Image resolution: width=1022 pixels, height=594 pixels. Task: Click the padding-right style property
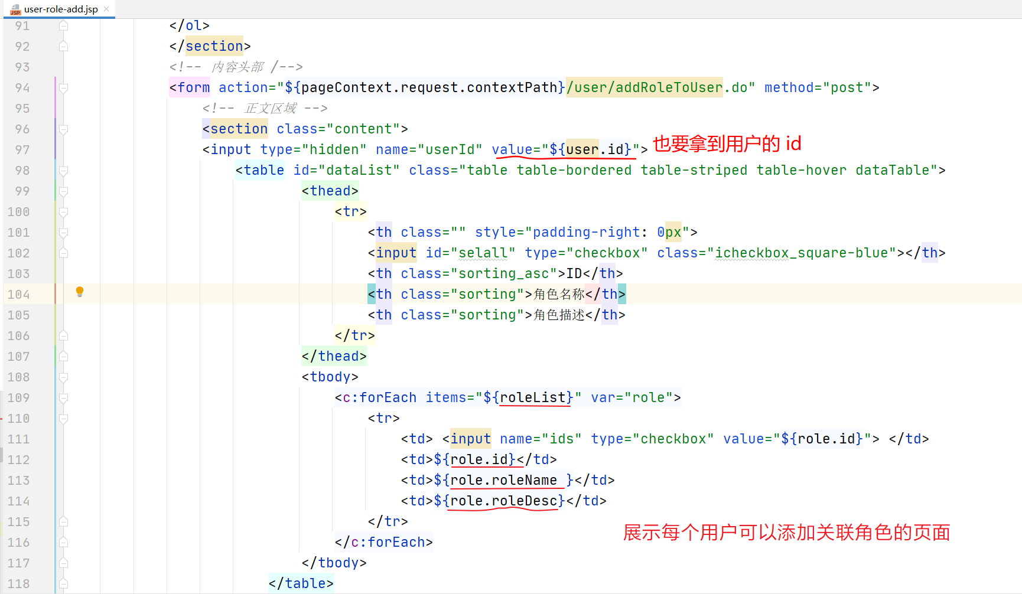point(587,232)
